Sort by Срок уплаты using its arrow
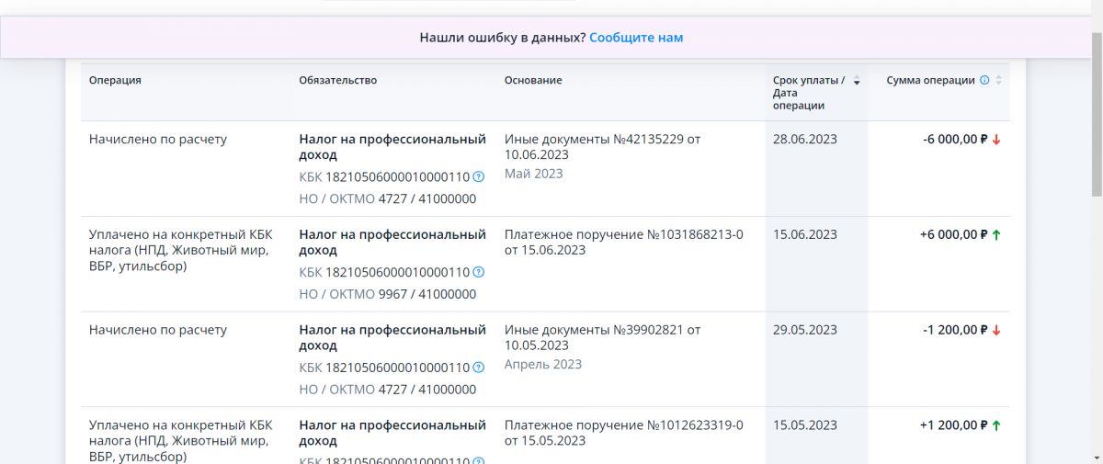 (x=857, y=82)
